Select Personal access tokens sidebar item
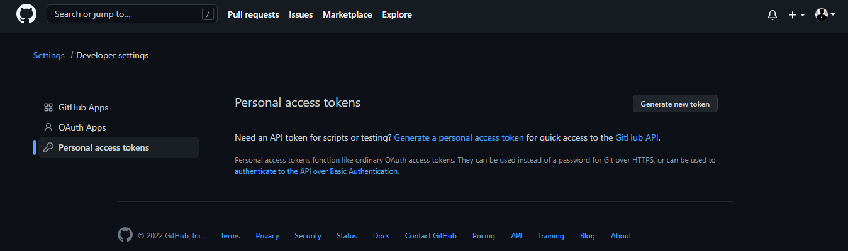This screenshot has height=251, width=848. pyautogui.click(x=119, y=147)
